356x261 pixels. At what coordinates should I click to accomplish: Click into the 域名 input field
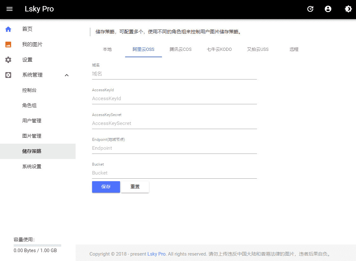pos(174,73)
